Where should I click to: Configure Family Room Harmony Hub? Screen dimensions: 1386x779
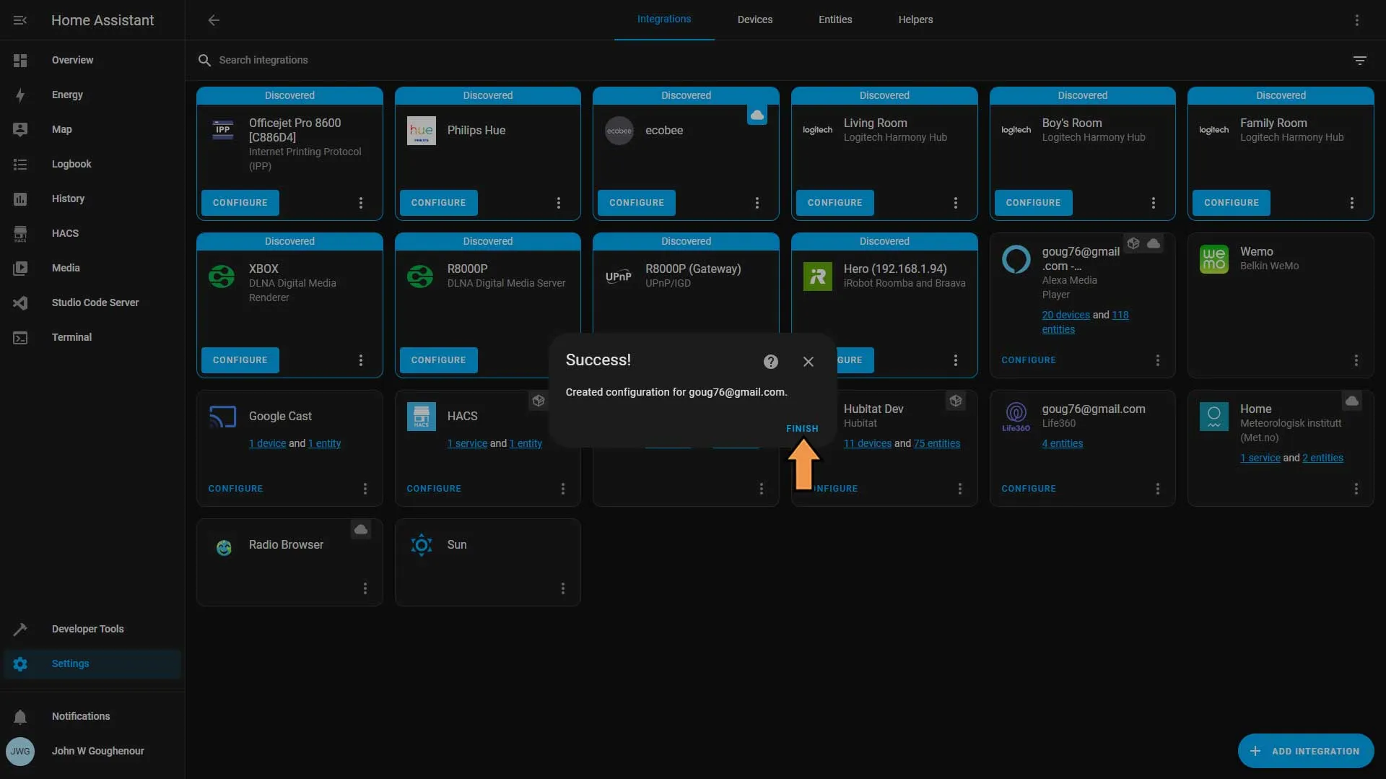coord(1232,203)
